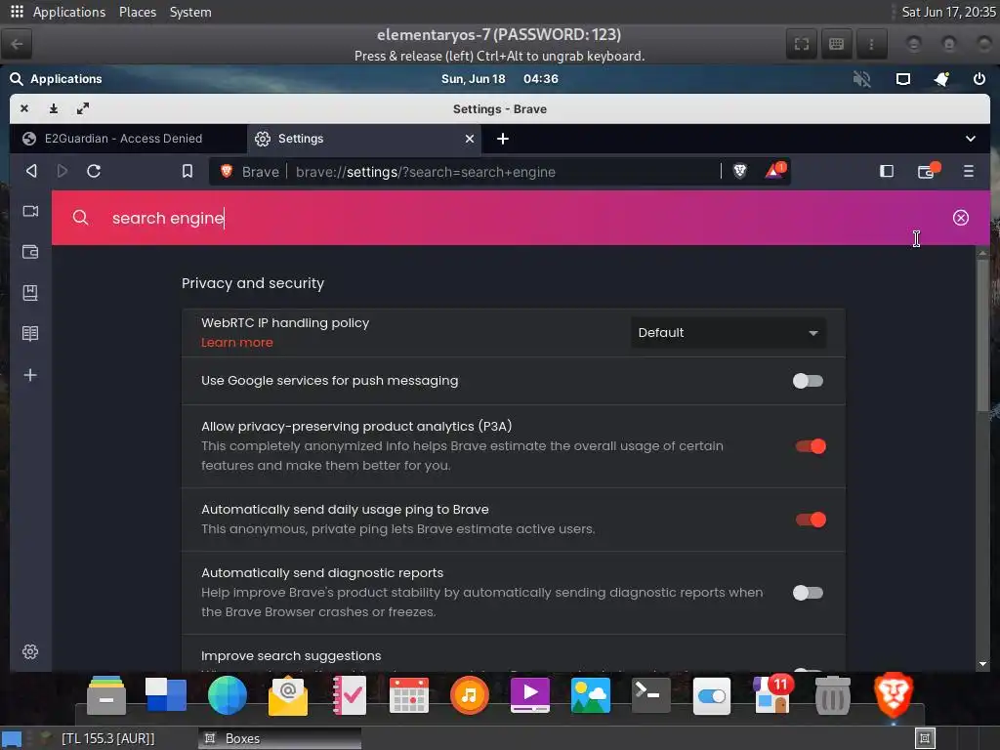This screenshot has height=750, width=1000.
Task: Open reading list icon in the sidebar
Action: 30,334
